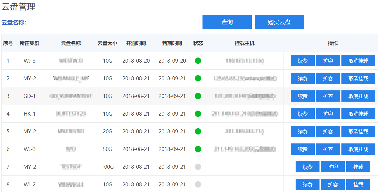This screenshot has width=378, height=192.
Task: Click green status indicator for GD-1 row
Action: click(x=198, y=96)
